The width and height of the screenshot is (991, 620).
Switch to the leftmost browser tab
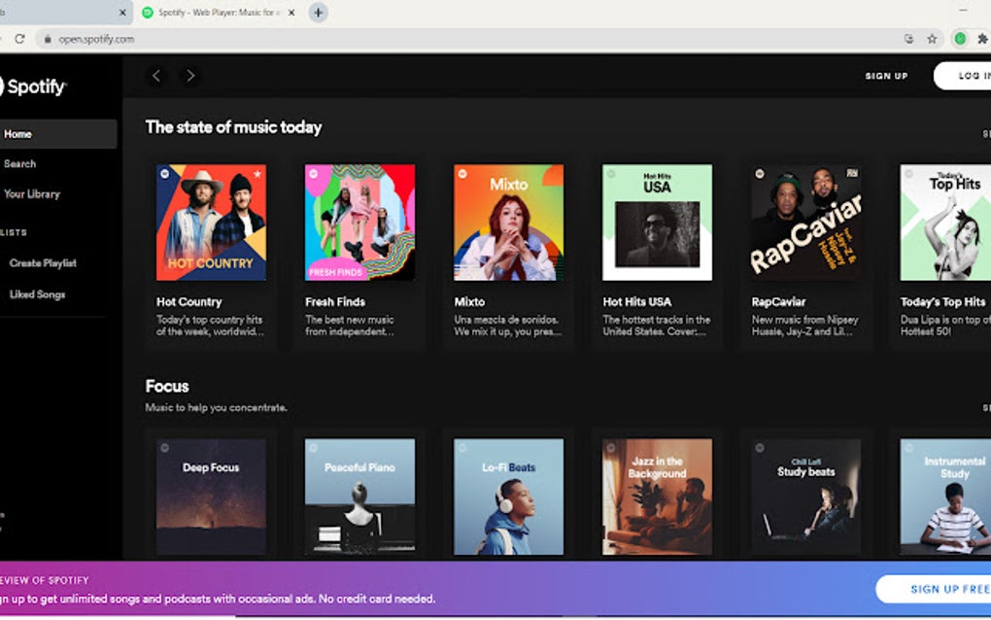coord(58,13)
